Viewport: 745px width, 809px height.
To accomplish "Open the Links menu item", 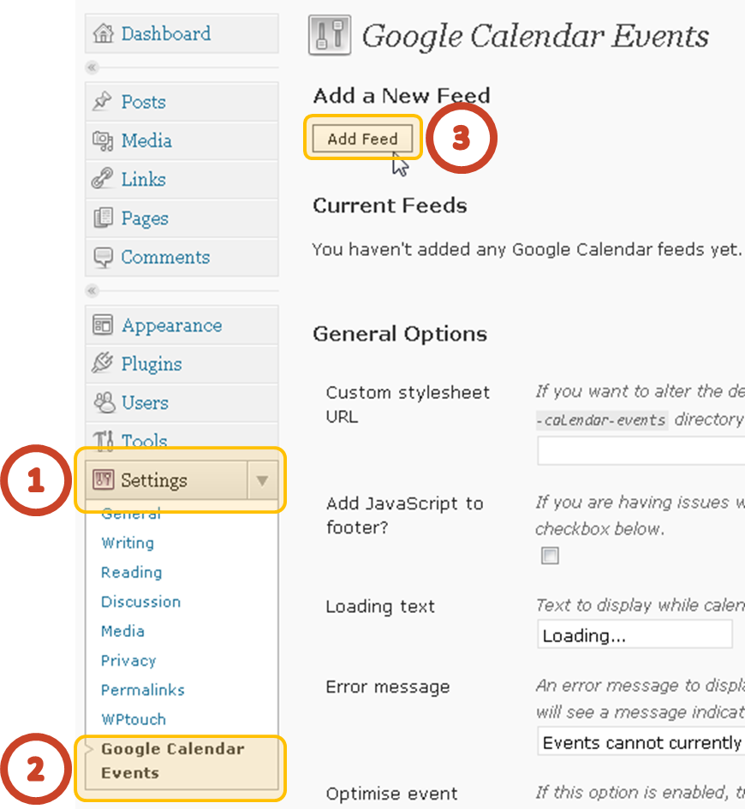I will click(182, 179).
